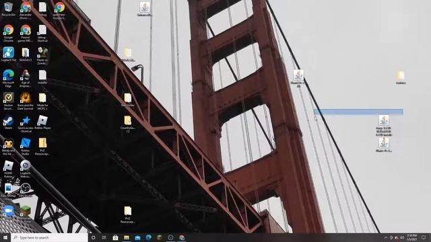Select the installer file icon
Image resolution: width=431 pixels, height=242 pixels.
pos(42,77)
